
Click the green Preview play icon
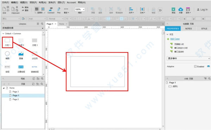click(x=173, y=9)
